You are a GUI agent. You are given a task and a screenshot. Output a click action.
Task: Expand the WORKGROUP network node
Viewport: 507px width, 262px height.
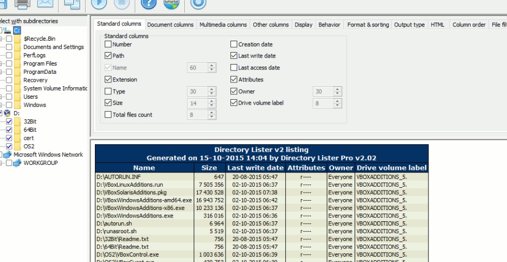pos(2,163)
